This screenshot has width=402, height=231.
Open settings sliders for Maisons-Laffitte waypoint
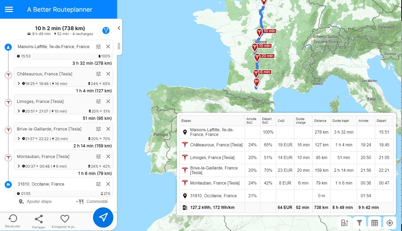pos(98,47)
